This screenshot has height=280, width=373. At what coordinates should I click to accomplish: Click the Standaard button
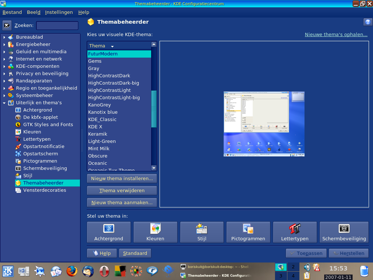135,253
